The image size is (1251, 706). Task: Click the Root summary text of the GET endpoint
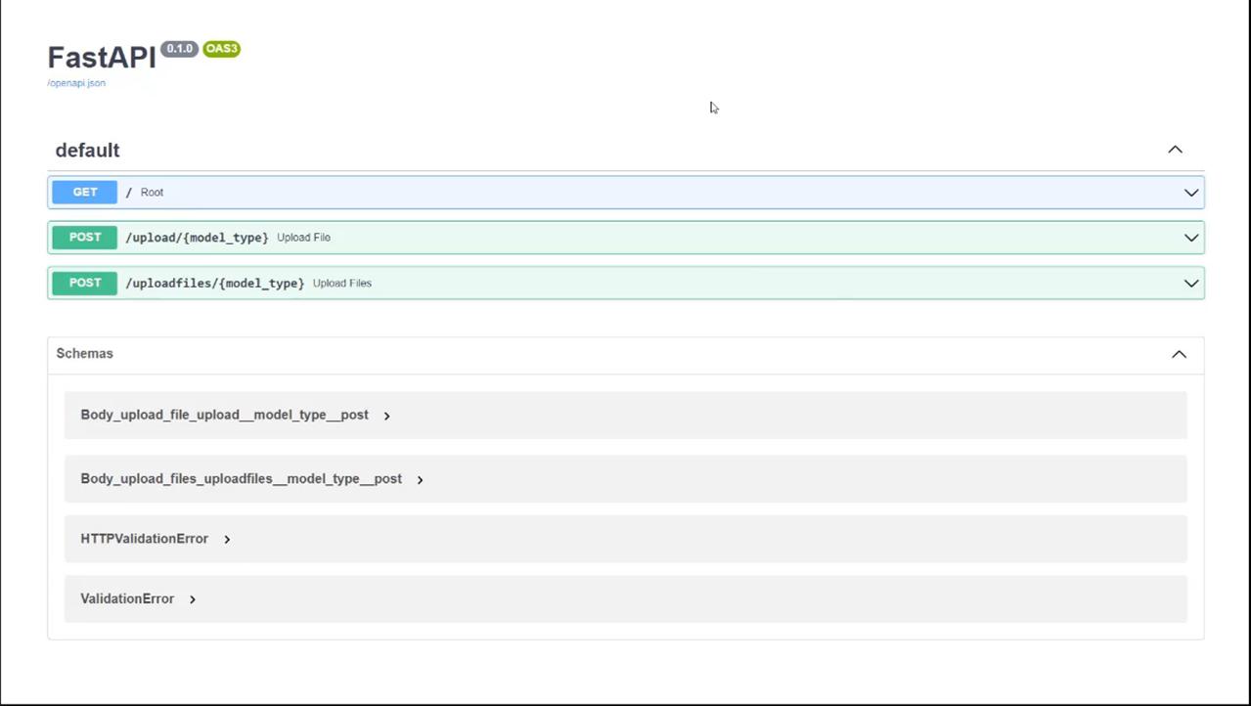(152, 193)
